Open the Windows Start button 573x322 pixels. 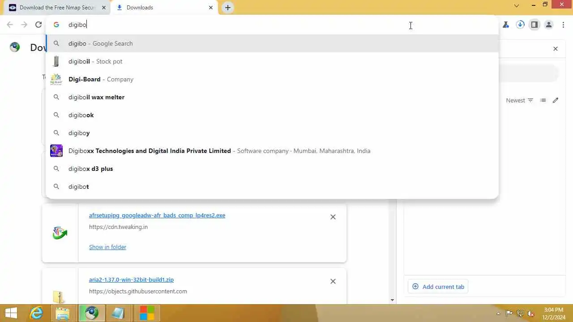tap(11, 313)
